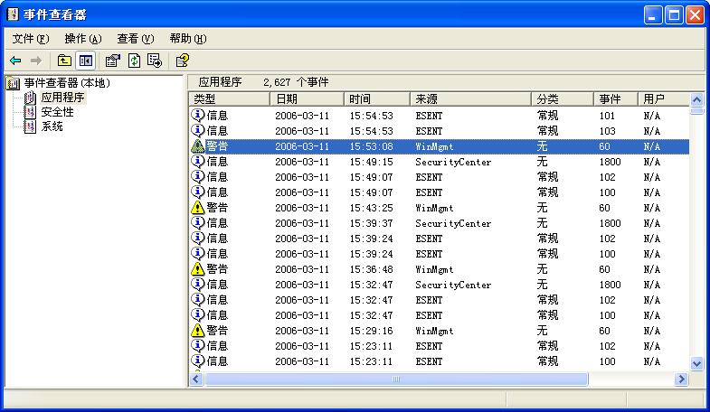
Task: Open the Properties toolbar icon
Action: [x=112, y=61]
